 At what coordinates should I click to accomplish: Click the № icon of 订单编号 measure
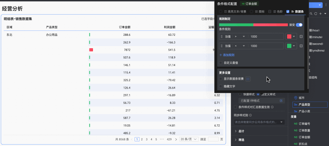pyautogui.click(x=296, y=124)
